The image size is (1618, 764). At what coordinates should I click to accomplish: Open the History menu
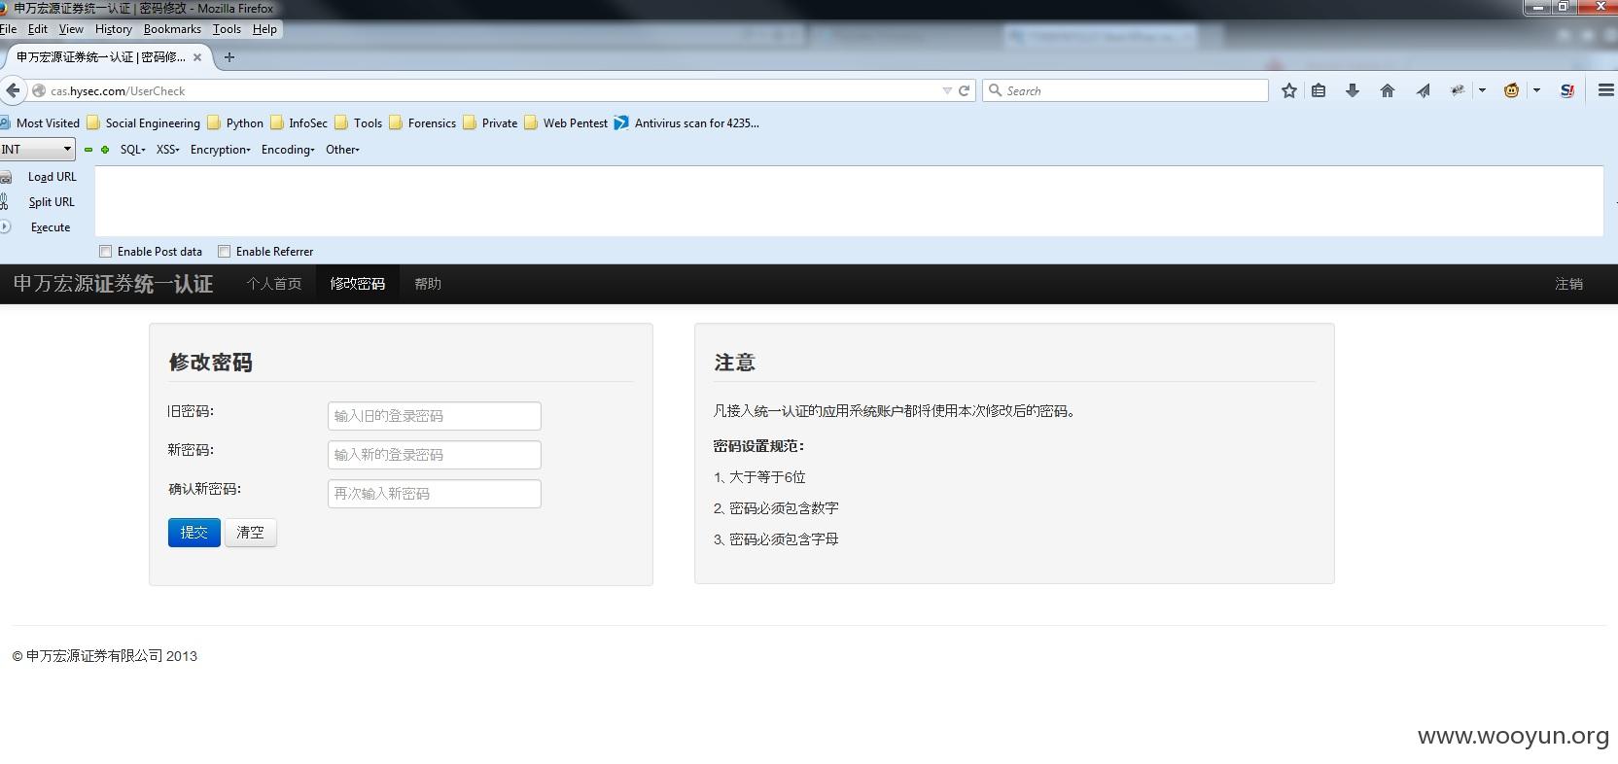coord(114,29)
